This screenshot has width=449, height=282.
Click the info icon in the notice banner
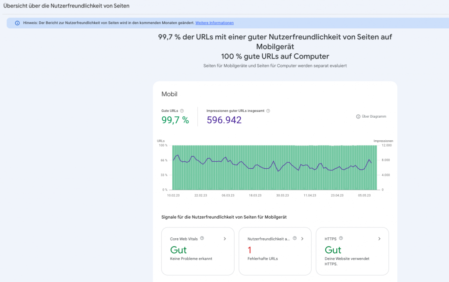tap(17, 23)
